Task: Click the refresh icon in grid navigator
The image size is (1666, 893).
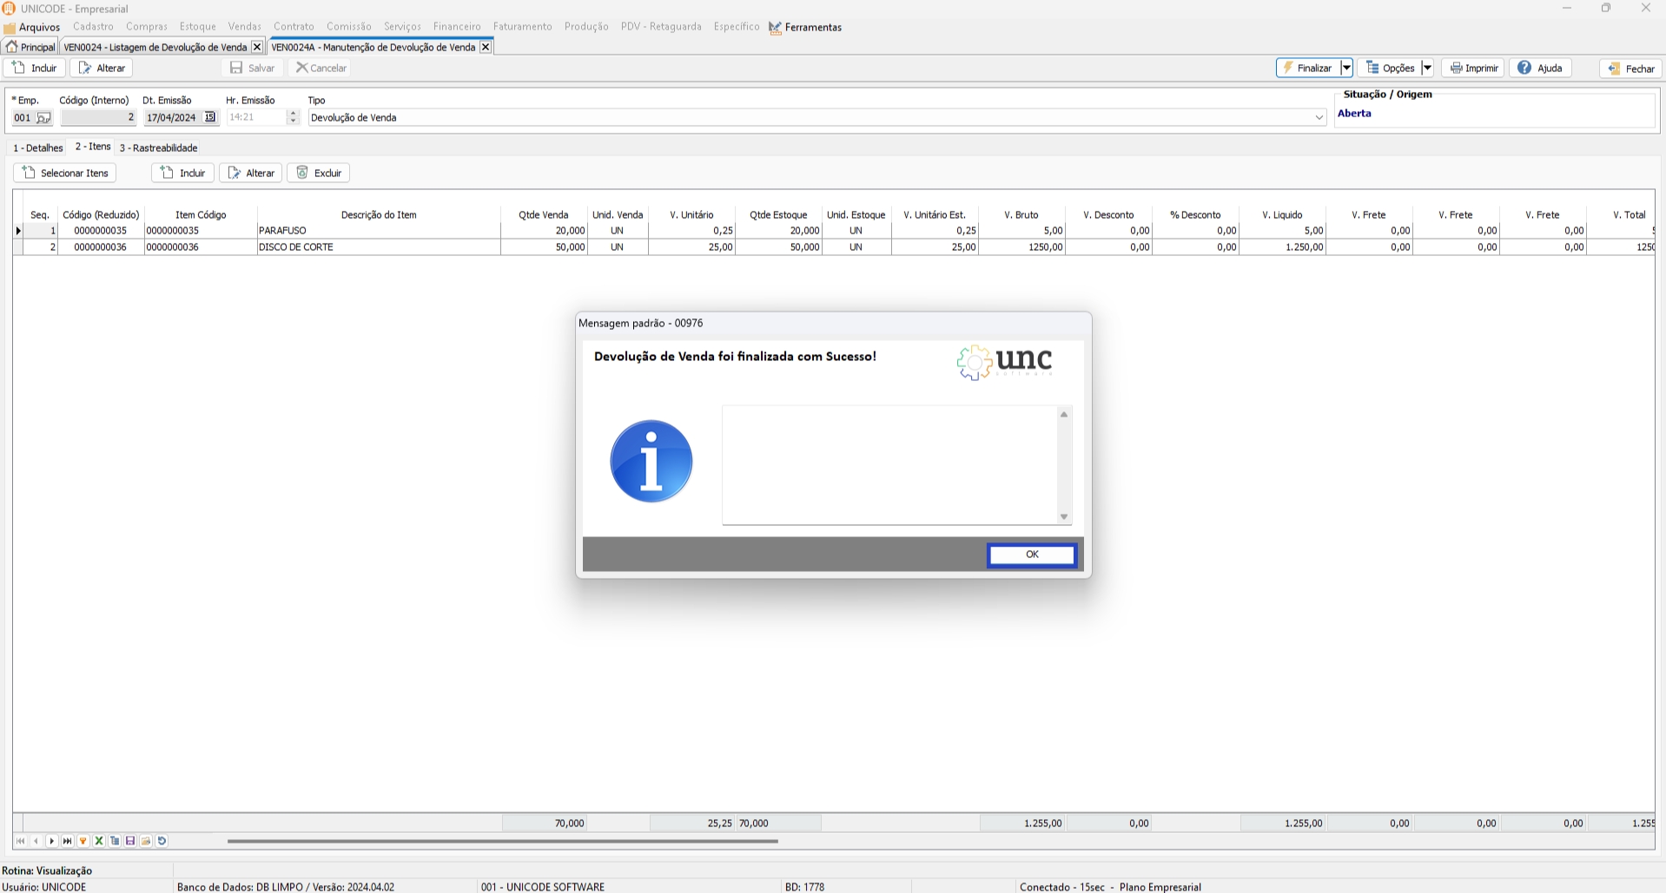Action: (x=162, y=841)
